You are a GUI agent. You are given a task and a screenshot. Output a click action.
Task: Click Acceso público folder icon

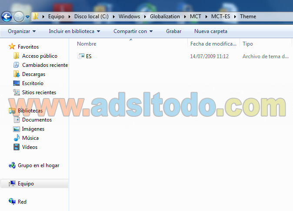pyautogui.click(x=16, y=56)
